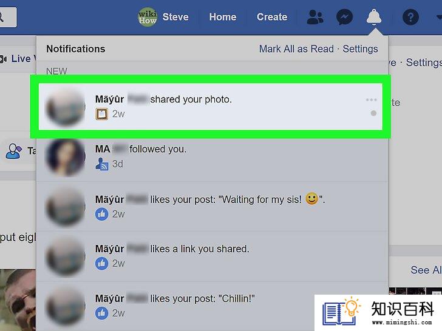Click the Tag Friends person icon
Image resolution: width=442 pixels, height=331 pixels.
click(13, 151)
